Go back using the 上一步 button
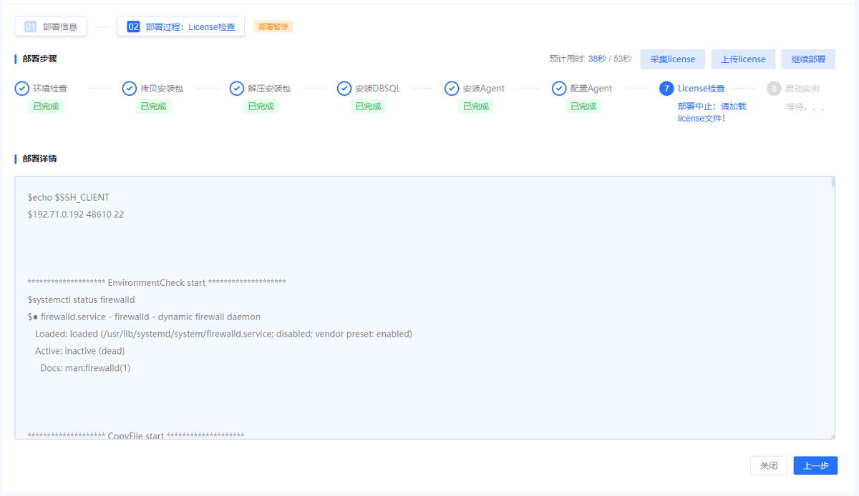Viewport: 859px width, 496px height. (815, 465)
